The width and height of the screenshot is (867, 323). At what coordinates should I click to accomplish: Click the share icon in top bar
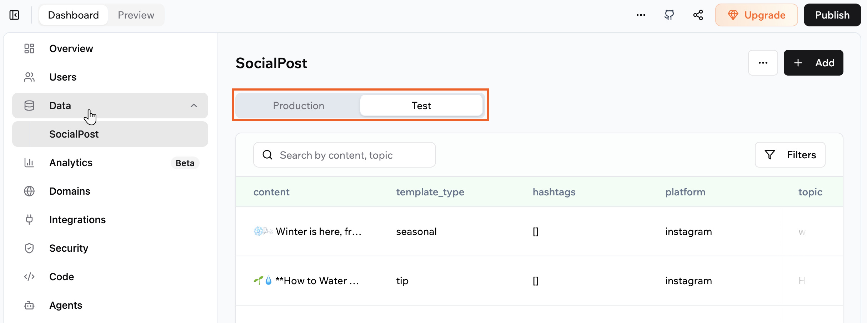pos(698,15)
